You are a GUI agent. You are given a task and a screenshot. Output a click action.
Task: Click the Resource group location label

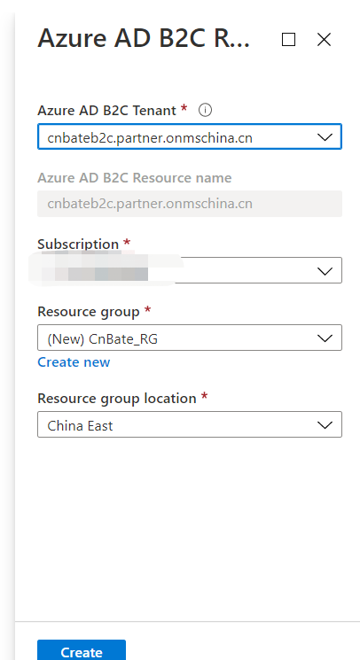click(x=117, y=398)
